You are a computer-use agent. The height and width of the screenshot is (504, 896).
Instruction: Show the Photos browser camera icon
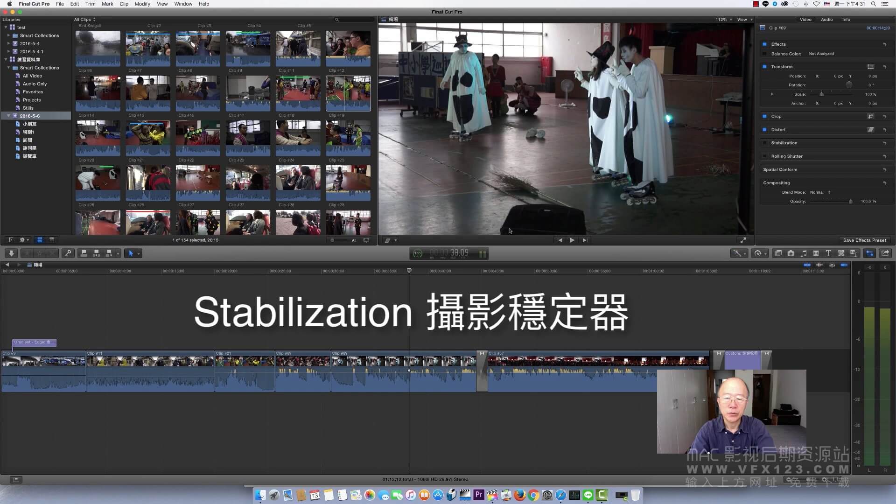[791, 253]
